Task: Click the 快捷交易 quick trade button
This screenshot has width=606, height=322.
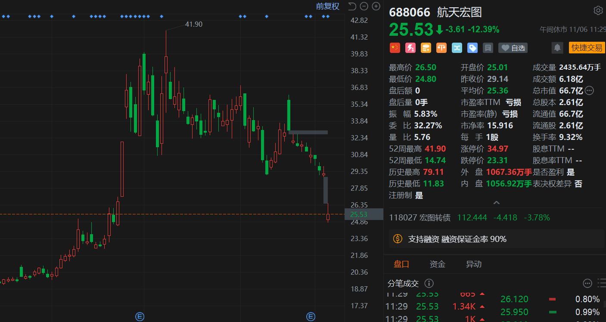Action: pos(587,48)
